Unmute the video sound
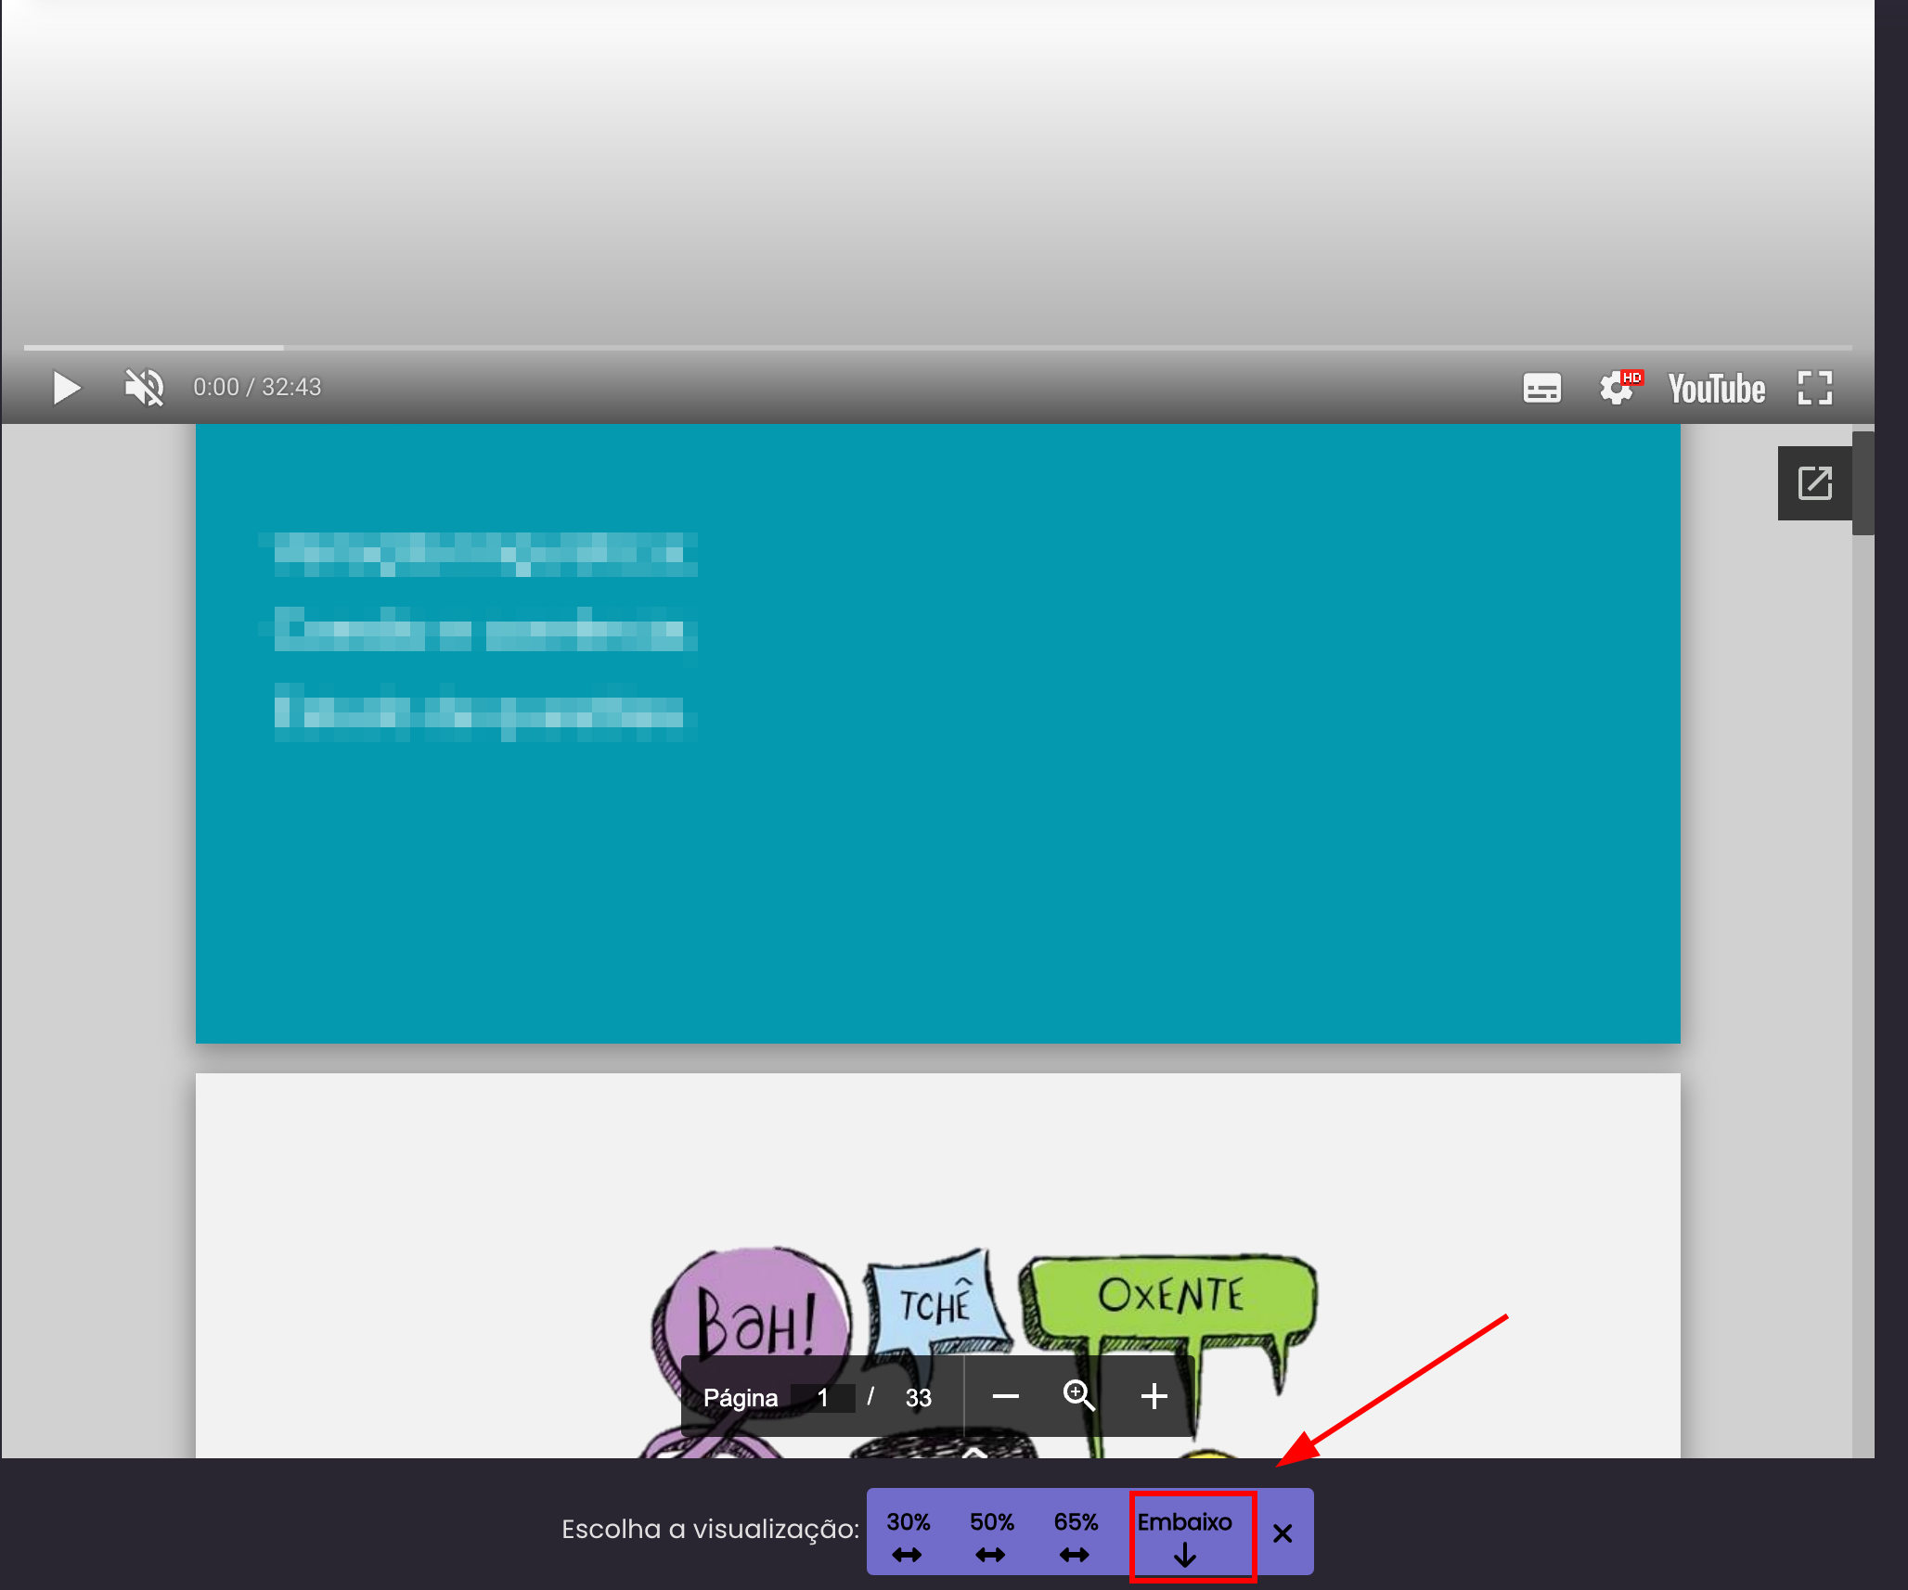Image resolution: width=1908 pixels, height=1590 pixels. (144, 388)
